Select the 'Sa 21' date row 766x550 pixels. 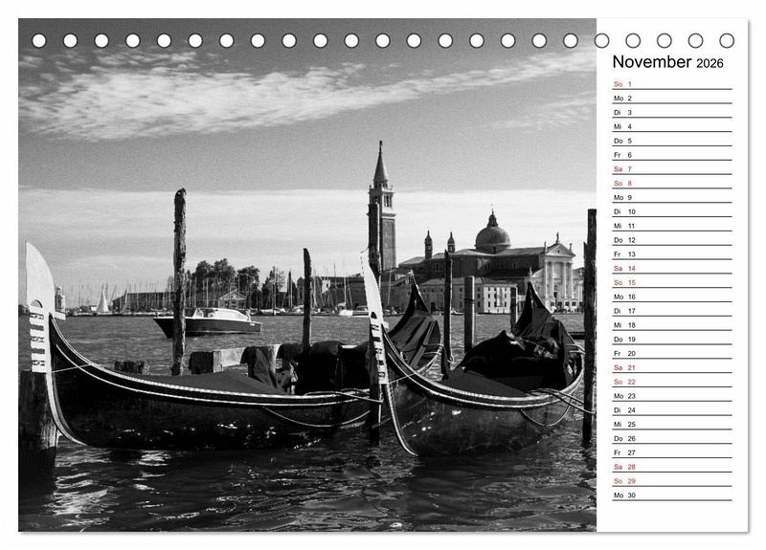[672, 367]
